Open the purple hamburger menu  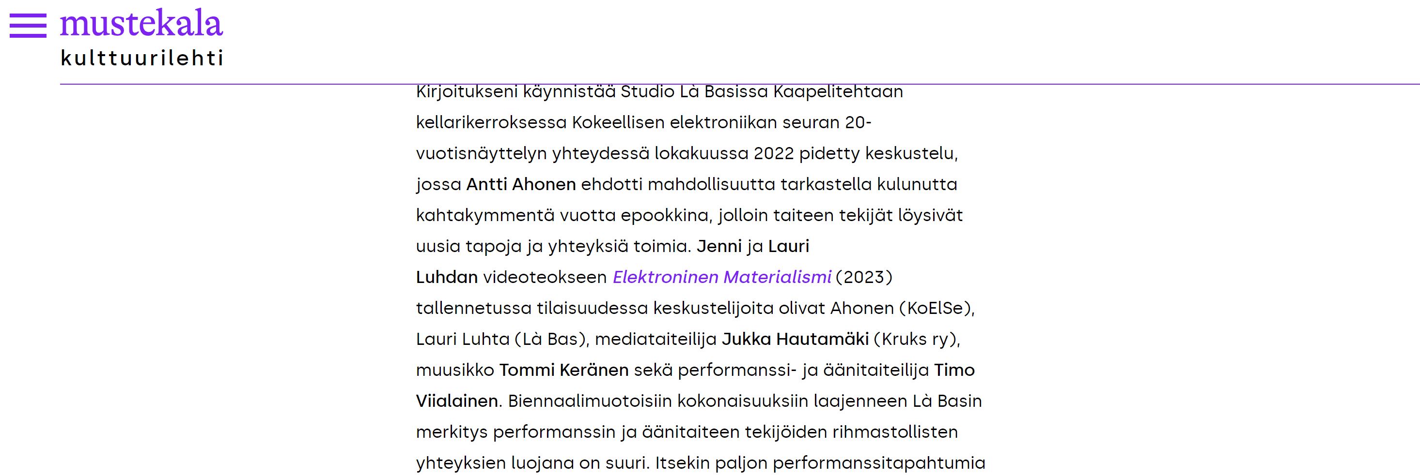tap(28, 25)
